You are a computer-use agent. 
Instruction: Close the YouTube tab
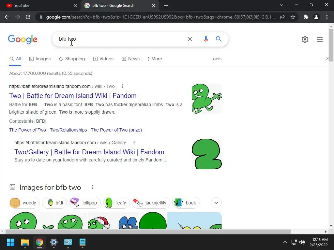pyautogui.click(x=76, y=6)
